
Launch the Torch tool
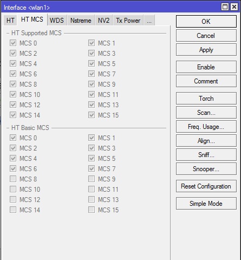(x=206, y=99)
